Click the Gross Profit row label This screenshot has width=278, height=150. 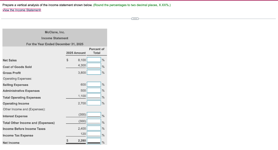tap(12, 73)
